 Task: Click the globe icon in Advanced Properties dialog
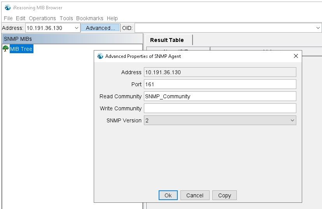pyautogui.click(x=100, y=56)
